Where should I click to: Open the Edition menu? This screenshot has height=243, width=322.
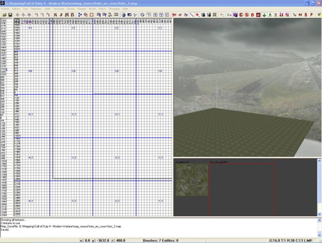tap(16, 9)
